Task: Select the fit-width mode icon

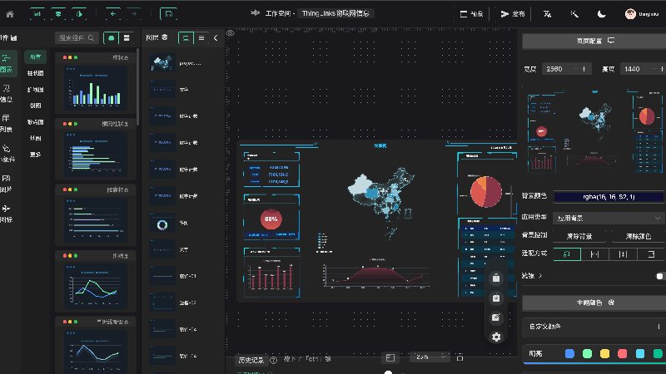Action: (x=594, y=254)
